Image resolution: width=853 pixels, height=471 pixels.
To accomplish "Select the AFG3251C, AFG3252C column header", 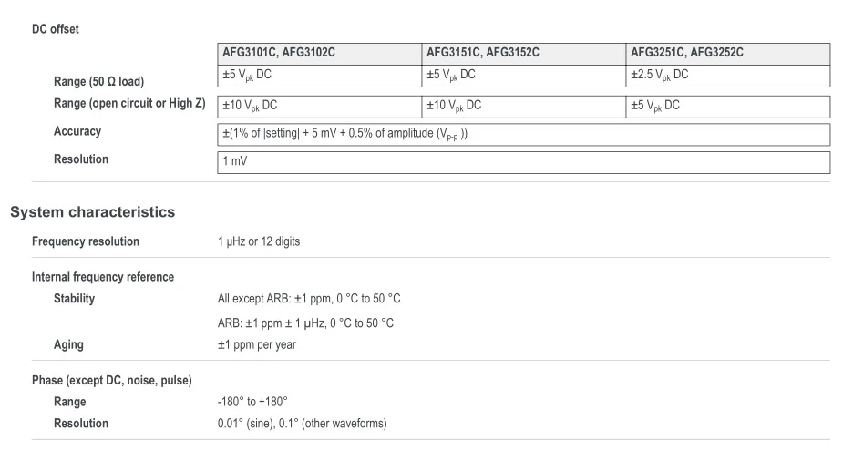I will tap(687, 53).
